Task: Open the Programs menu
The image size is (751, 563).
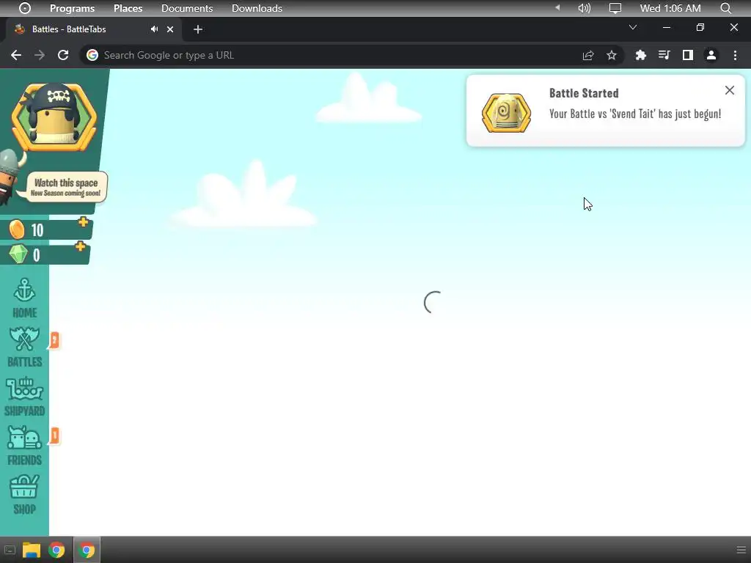Action: tap(72, 8)
